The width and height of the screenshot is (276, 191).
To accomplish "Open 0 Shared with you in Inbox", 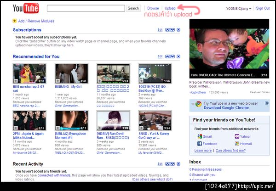I will click(x=202, y=175).
